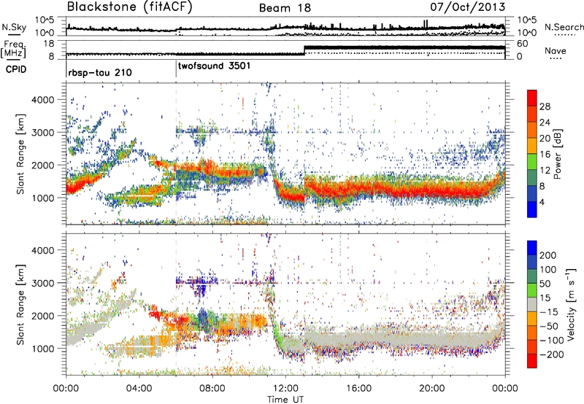
Task: Click the '12:00' time axis tick label
Action: click(x=285, y=389)
